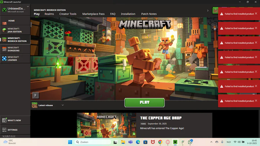Open the NLD language switcher
Image resolution: width=260 pixels, height=146 pixels.
[229, 142]
